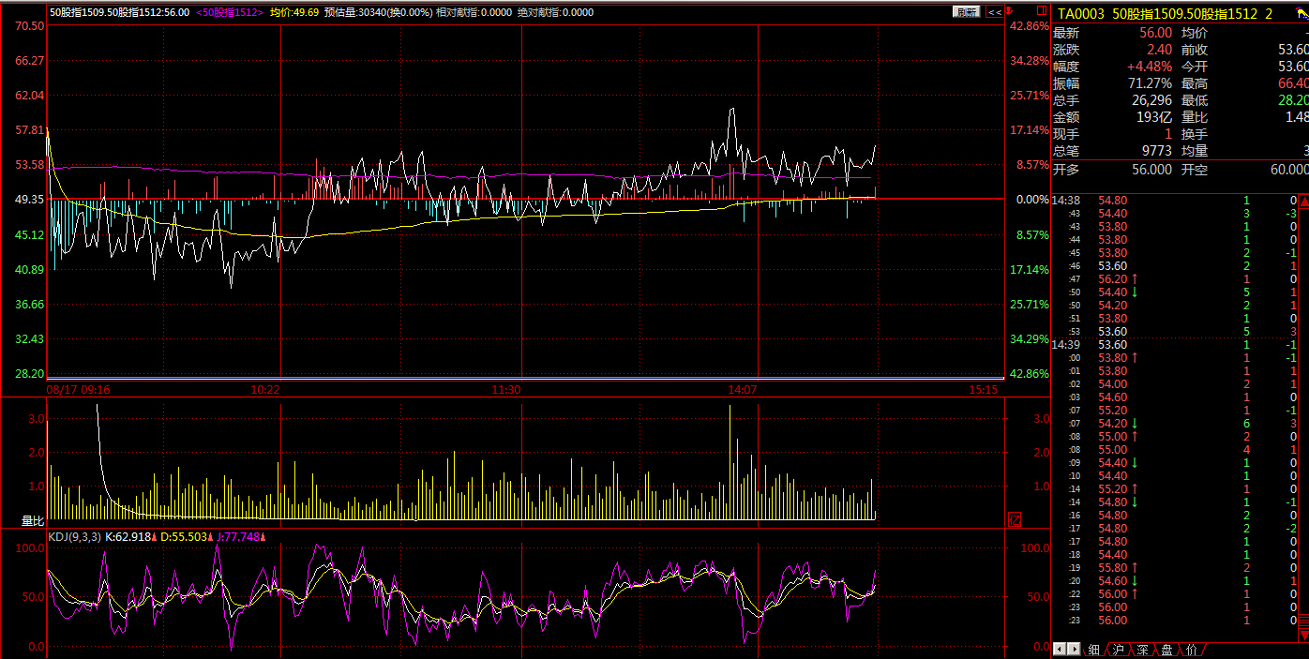This screenshot has height=659, width=1309.
Task: Select the 盘 tab
Action: tap(1166, 649)
